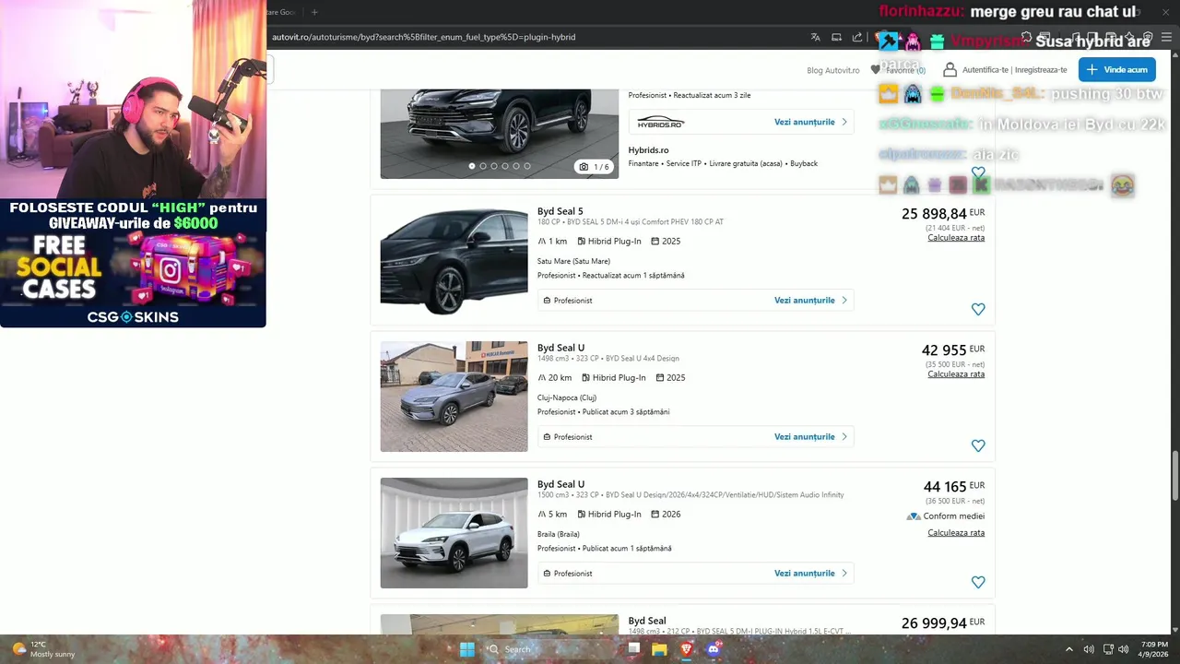Click the photo counter 1/6 camera icon
Viewport: 1180px width, 664px height.
[584, 167]
